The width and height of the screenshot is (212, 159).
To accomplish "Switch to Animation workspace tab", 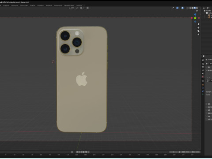I will coord(41,5).
